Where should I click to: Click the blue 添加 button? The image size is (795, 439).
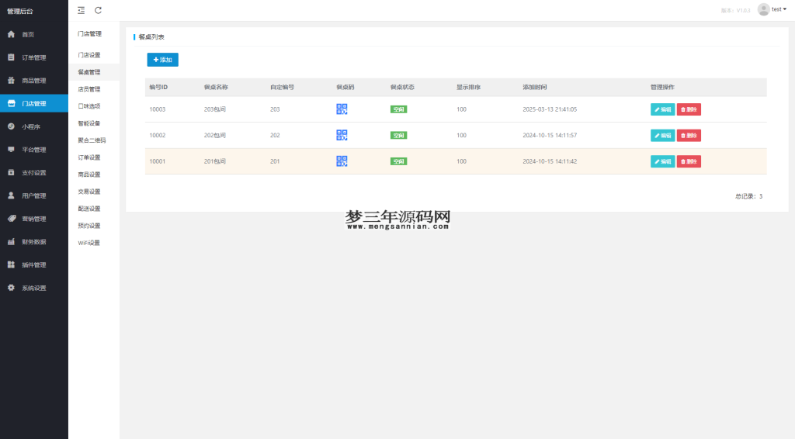(x=163, y=60)
